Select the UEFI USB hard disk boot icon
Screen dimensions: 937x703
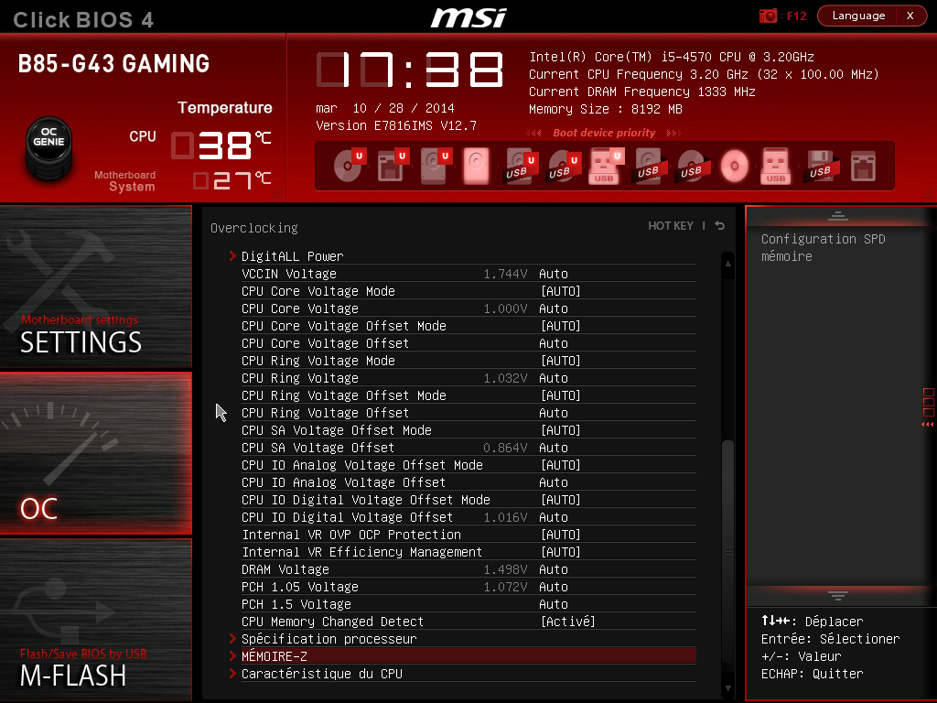point(520,167)
